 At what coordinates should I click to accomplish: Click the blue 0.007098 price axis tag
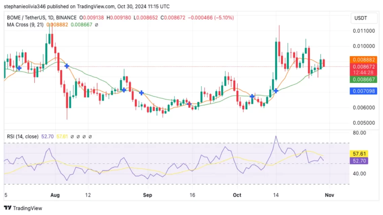pos(363,91)
